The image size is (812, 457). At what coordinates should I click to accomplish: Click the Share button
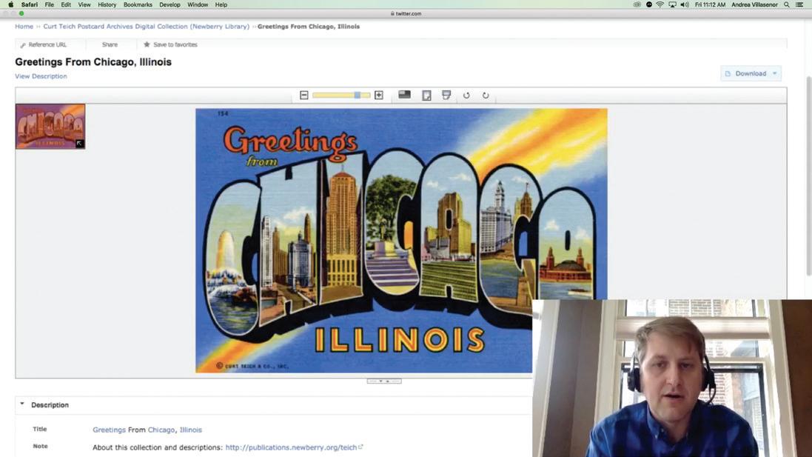point(110,44)
